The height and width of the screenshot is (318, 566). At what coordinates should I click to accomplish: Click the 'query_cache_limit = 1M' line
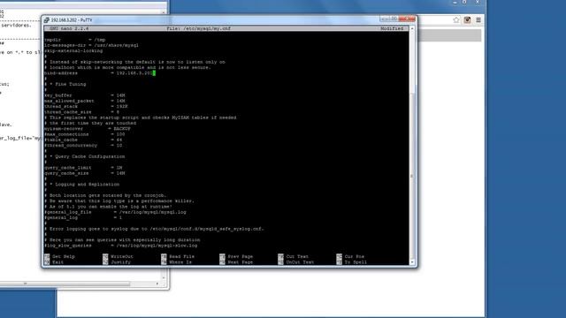83,168
